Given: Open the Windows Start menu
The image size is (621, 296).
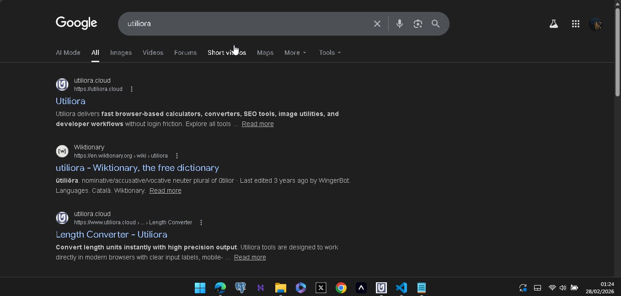Looking at the screenshot, I should (200, 288).
